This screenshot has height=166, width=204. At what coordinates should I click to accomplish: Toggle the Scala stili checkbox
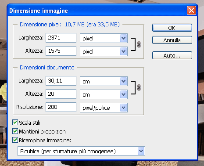coord(15,123)
